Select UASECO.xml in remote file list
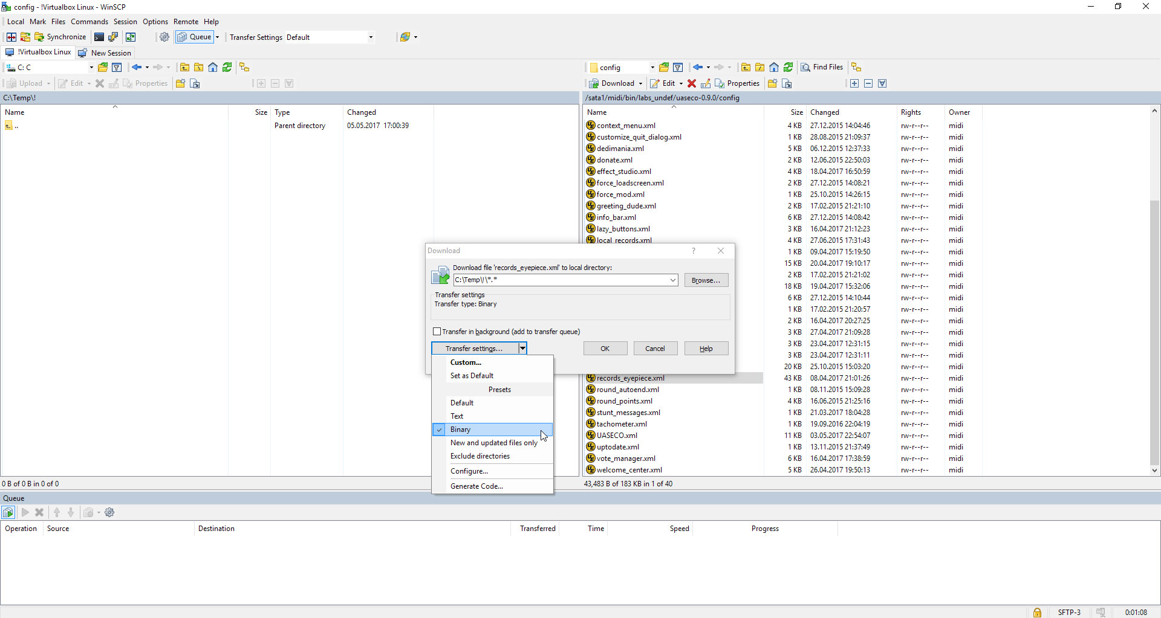 coord(617,436)
